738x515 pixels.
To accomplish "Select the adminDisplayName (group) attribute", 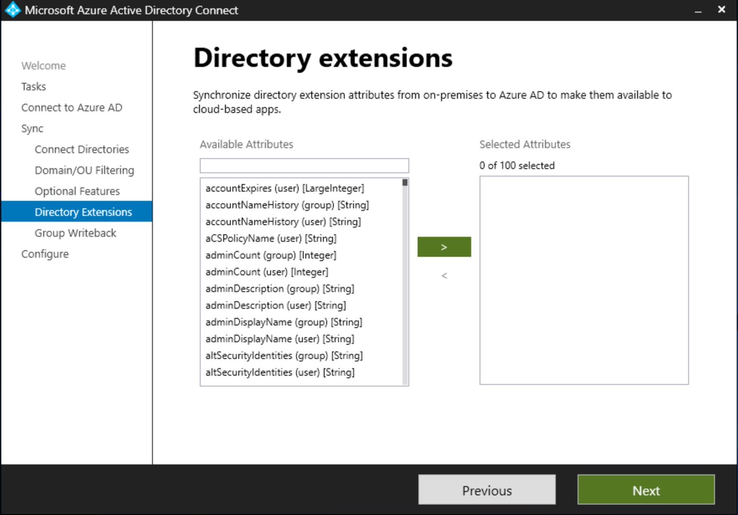I will 284,322.
